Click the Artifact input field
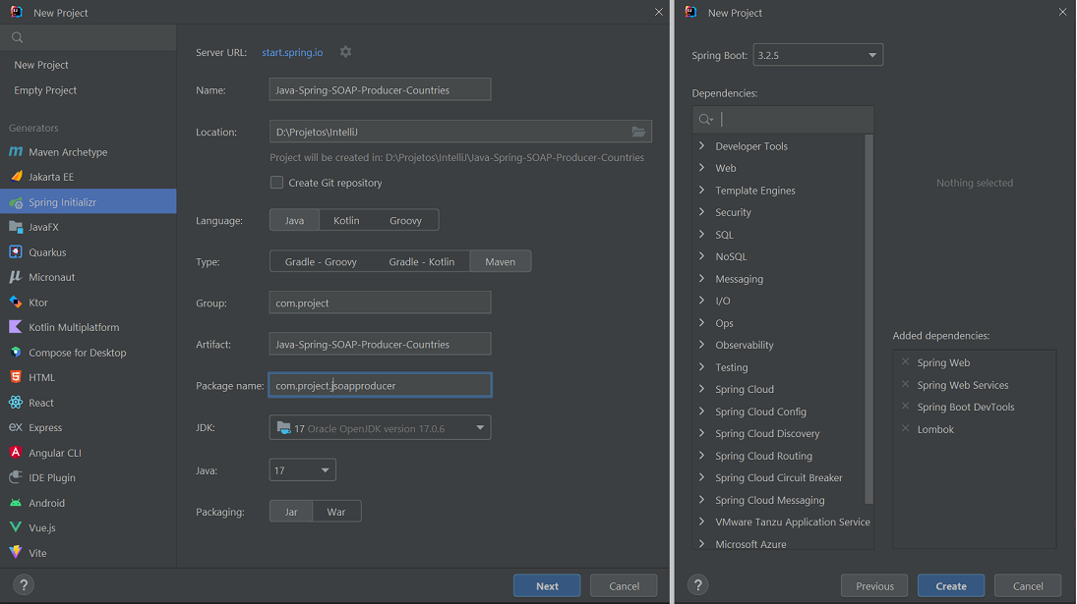 click(x=380, y=344)
